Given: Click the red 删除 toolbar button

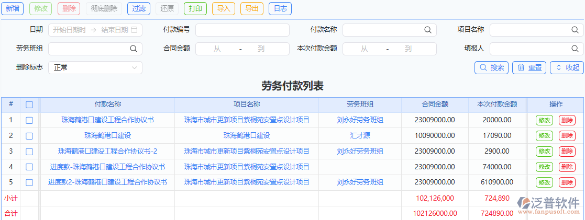Looking at the screenshot, I should pyautogui.click(x=69, y=9).
